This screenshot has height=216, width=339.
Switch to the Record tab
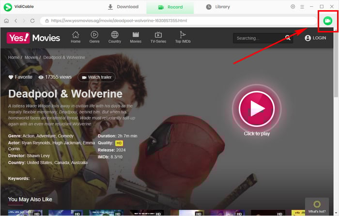pyautogui.click(x=170, y=7)
